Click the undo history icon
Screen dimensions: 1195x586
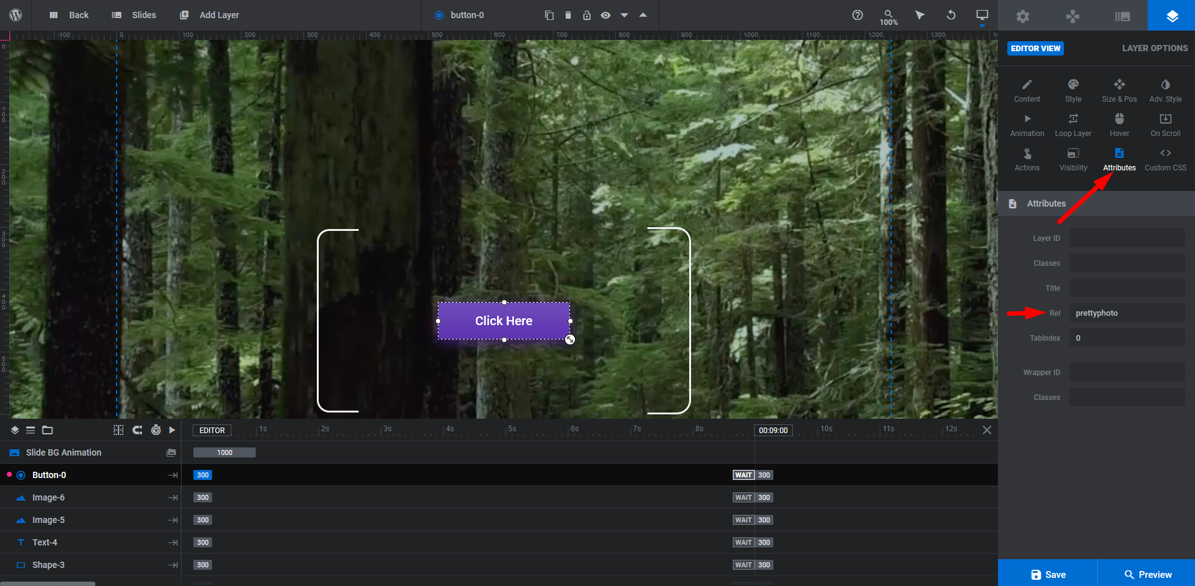[951, 15]
